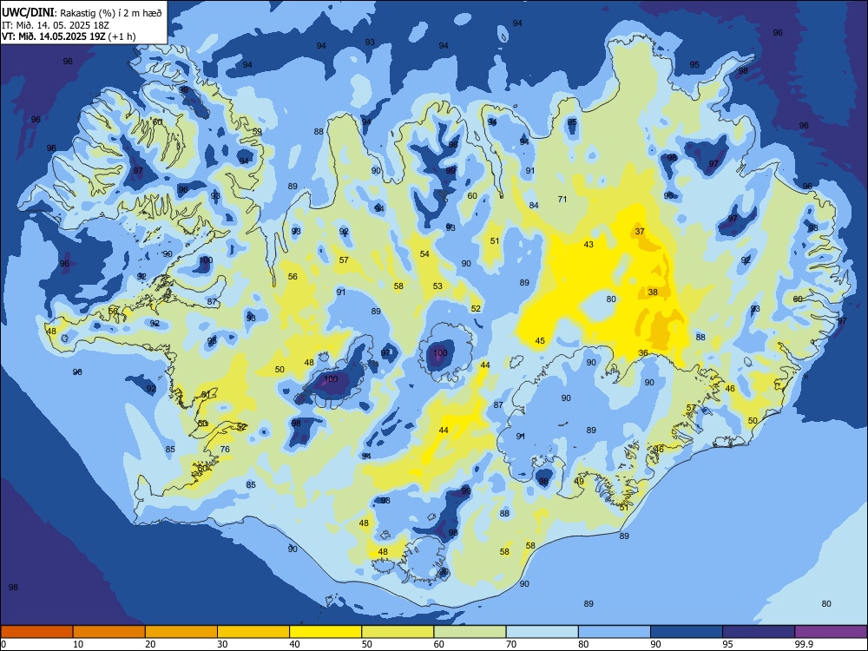Click the humidity value 84 on the map

534,206
